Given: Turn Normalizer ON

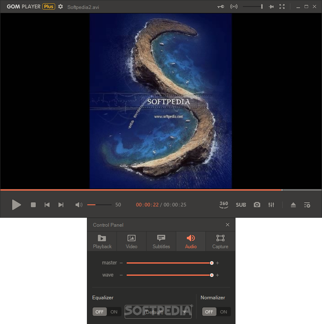Looking at the screenshot, I should pos(223,311).
